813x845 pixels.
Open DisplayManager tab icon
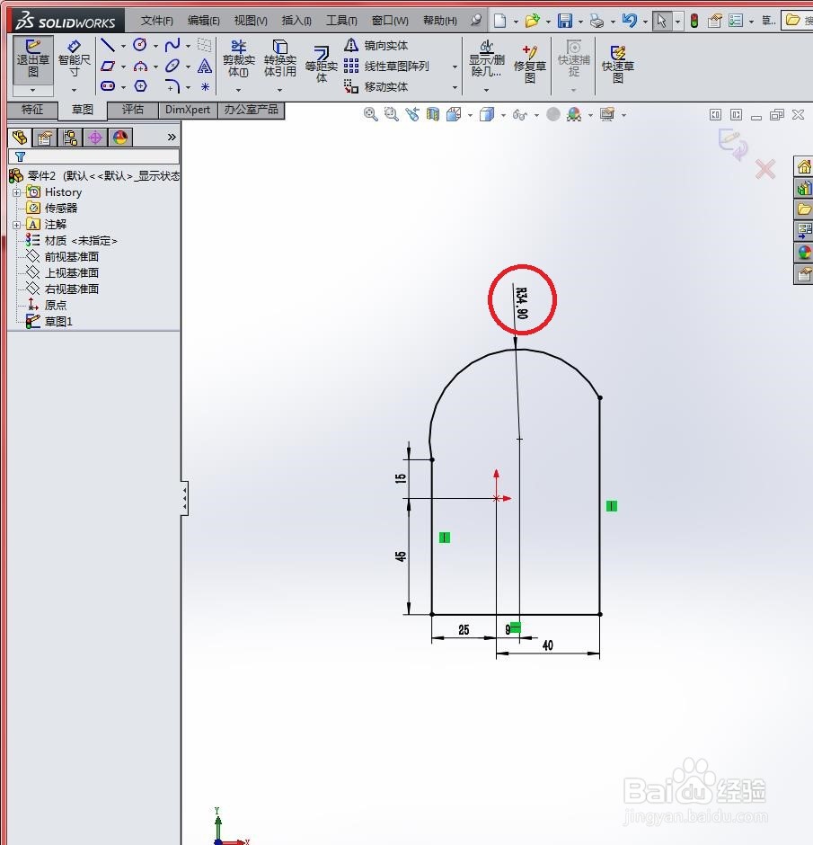tap(120, 138)
